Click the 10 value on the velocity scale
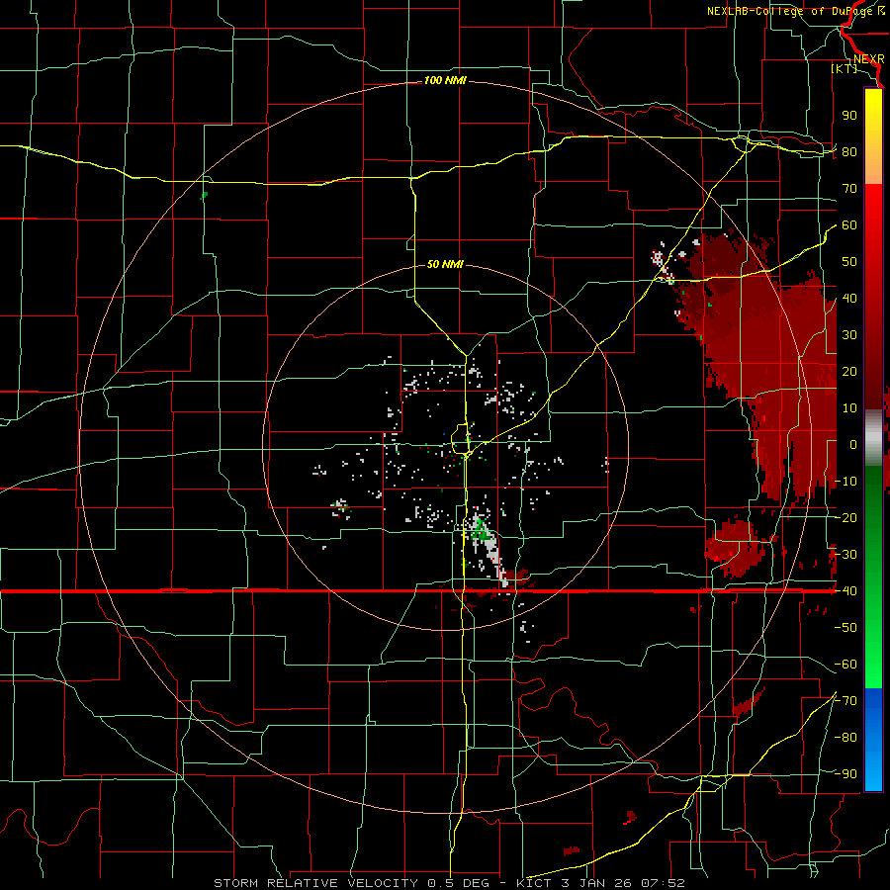 tap(849, 408)
